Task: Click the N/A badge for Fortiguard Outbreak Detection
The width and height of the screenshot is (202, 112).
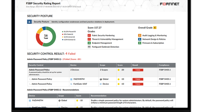Action: pyautogui.click(x=89, y=47)
